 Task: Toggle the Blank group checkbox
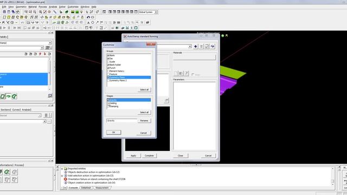point(108,55)
